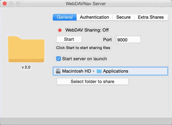Click the Macintosh HD drive icon
The width and height of the screenshot is (172, 125).
[58, 71]
